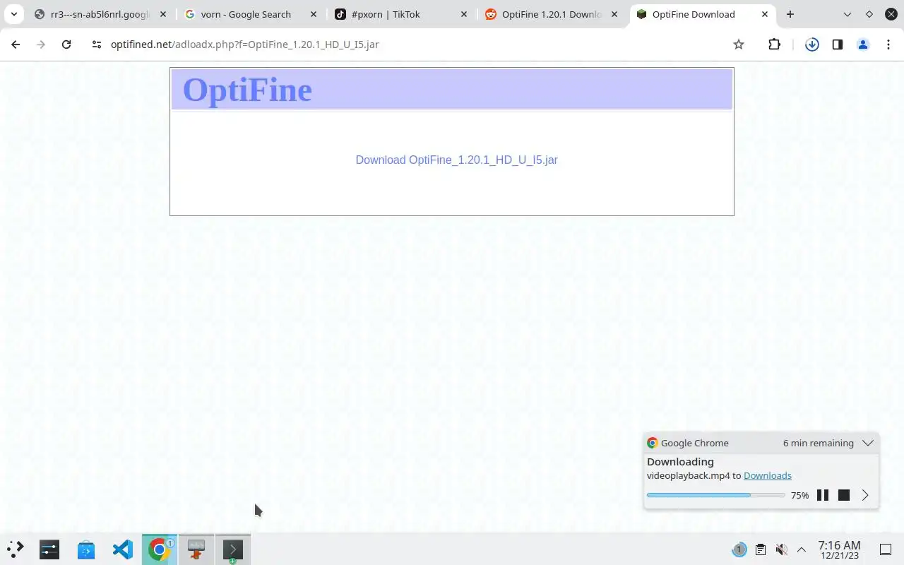Viewport: 904px width, 565px height.
Task: Go back to the previous page
Action: click(x=16, y=44)
